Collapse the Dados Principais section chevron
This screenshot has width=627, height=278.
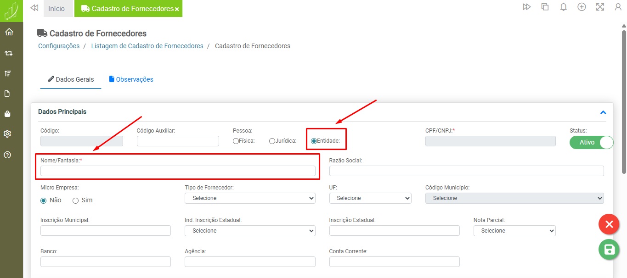603,112
